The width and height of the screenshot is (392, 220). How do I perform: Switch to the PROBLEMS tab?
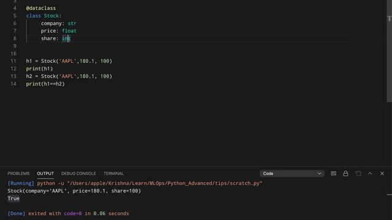18,174
